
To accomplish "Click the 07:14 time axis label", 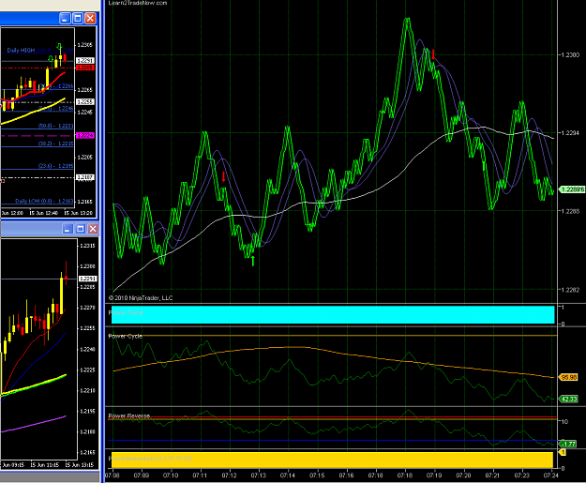I will point(288,475).
